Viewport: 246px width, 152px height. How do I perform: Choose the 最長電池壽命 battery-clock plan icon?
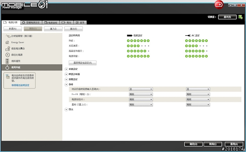(x=8, y=49)
